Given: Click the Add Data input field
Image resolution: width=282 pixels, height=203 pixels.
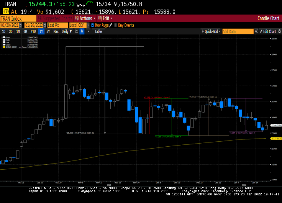Looking at the screenshot, I should (238, 31).
